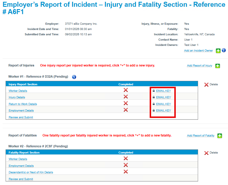This screenshot has height=185, width=228.
Task: Open Add an Incident Owner link
Action: (198, 51)
